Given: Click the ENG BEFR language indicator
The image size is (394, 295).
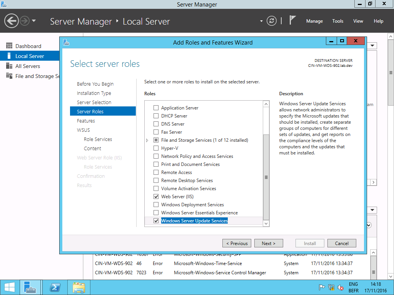Looking at the screenshot, I should pos(353,287).
